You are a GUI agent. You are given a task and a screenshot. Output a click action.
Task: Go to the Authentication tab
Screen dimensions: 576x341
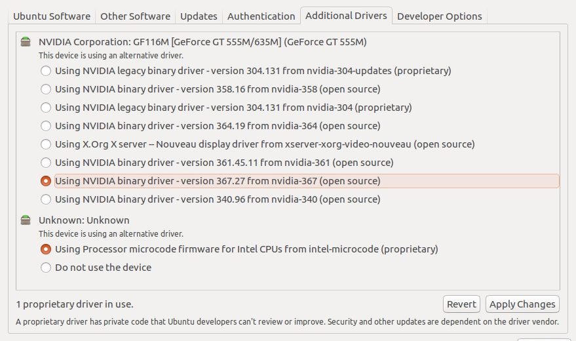[x=261, y=16]
